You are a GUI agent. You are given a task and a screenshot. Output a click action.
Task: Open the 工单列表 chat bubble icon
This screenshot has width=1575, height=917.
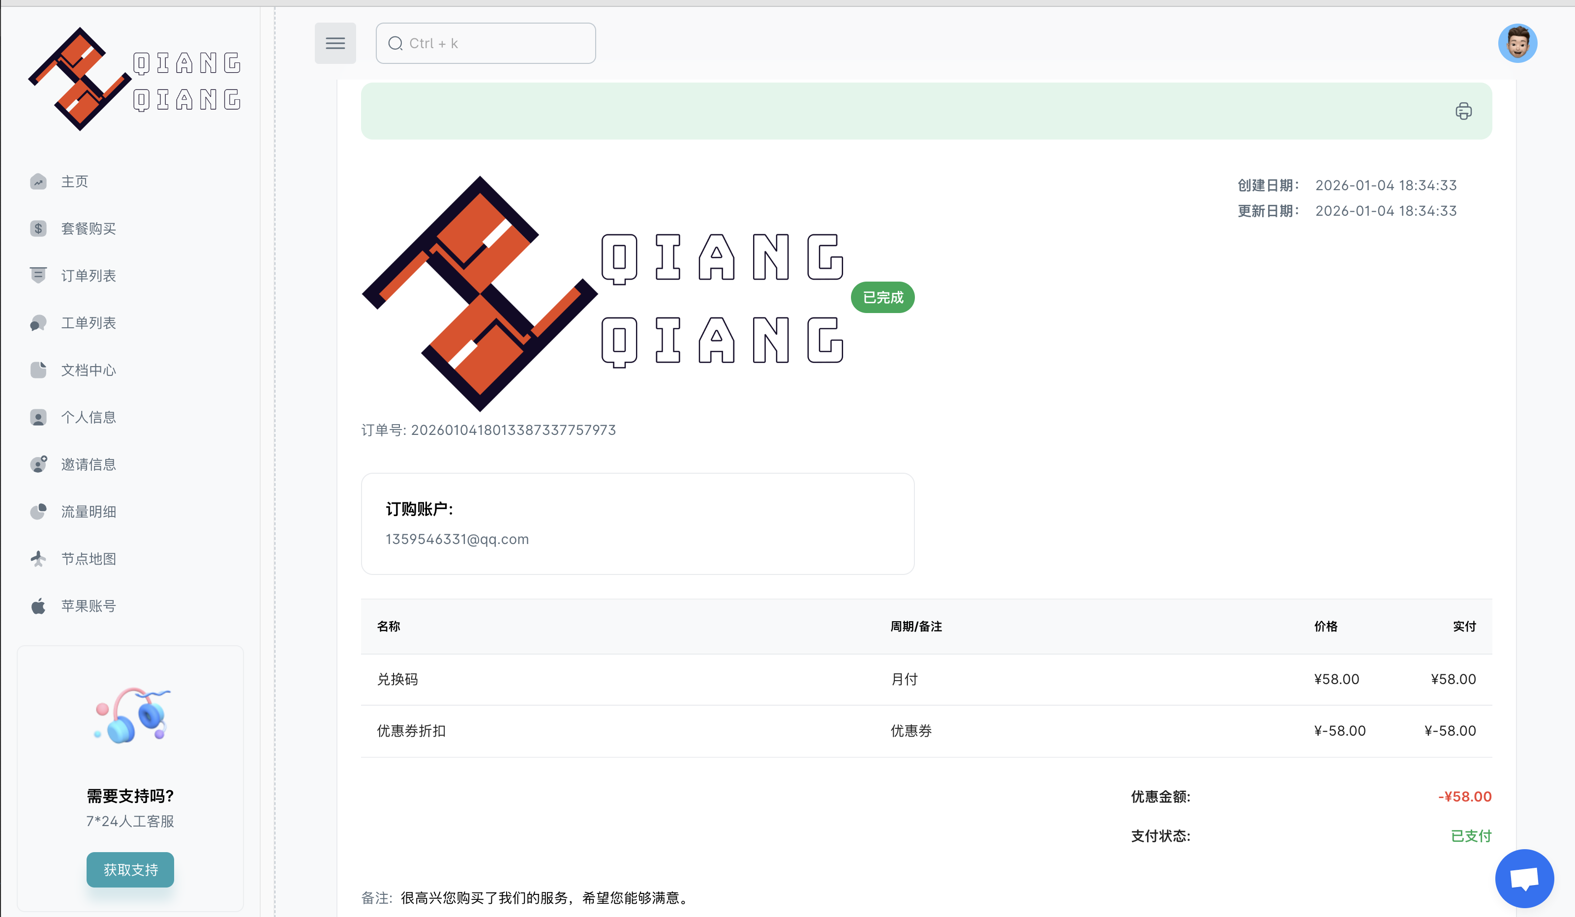[x=38, y=323]
